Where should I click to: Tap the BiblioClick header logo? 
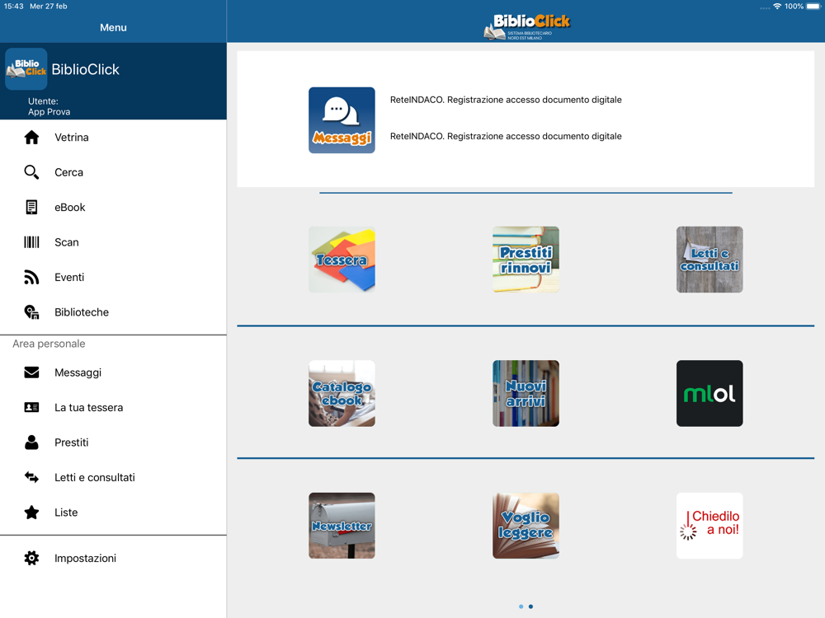pos(526,27)
